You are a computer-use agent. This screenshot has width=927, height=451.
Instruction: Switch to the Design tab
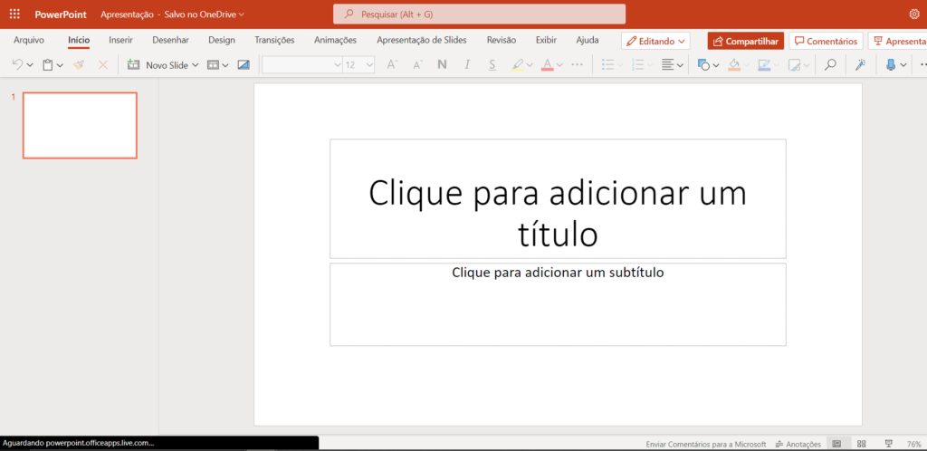click(222, 40)
